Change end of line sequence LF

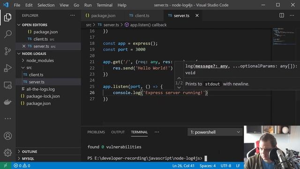pos(238,166)
